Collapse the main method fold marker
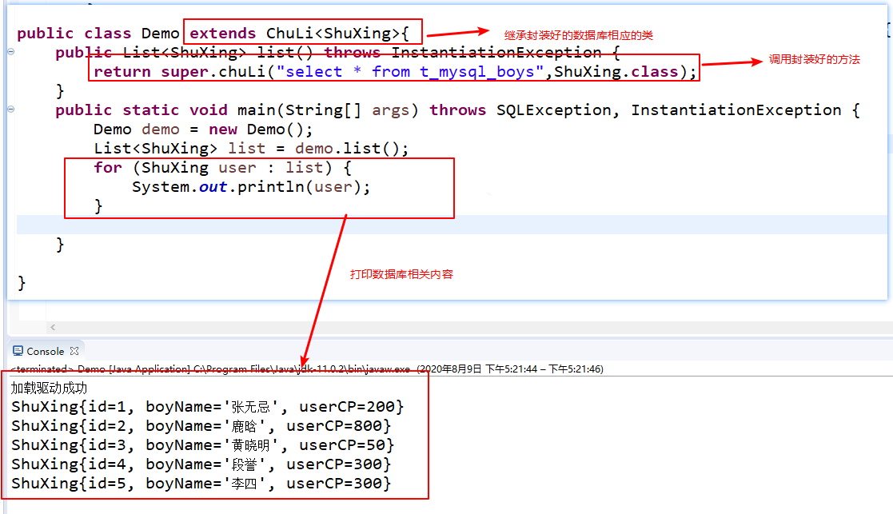This screenshot has width=893, height=514. (x=11, y=110)
